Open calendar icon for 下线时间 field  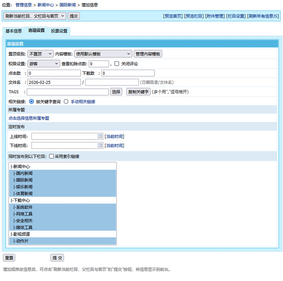[100, 145]
